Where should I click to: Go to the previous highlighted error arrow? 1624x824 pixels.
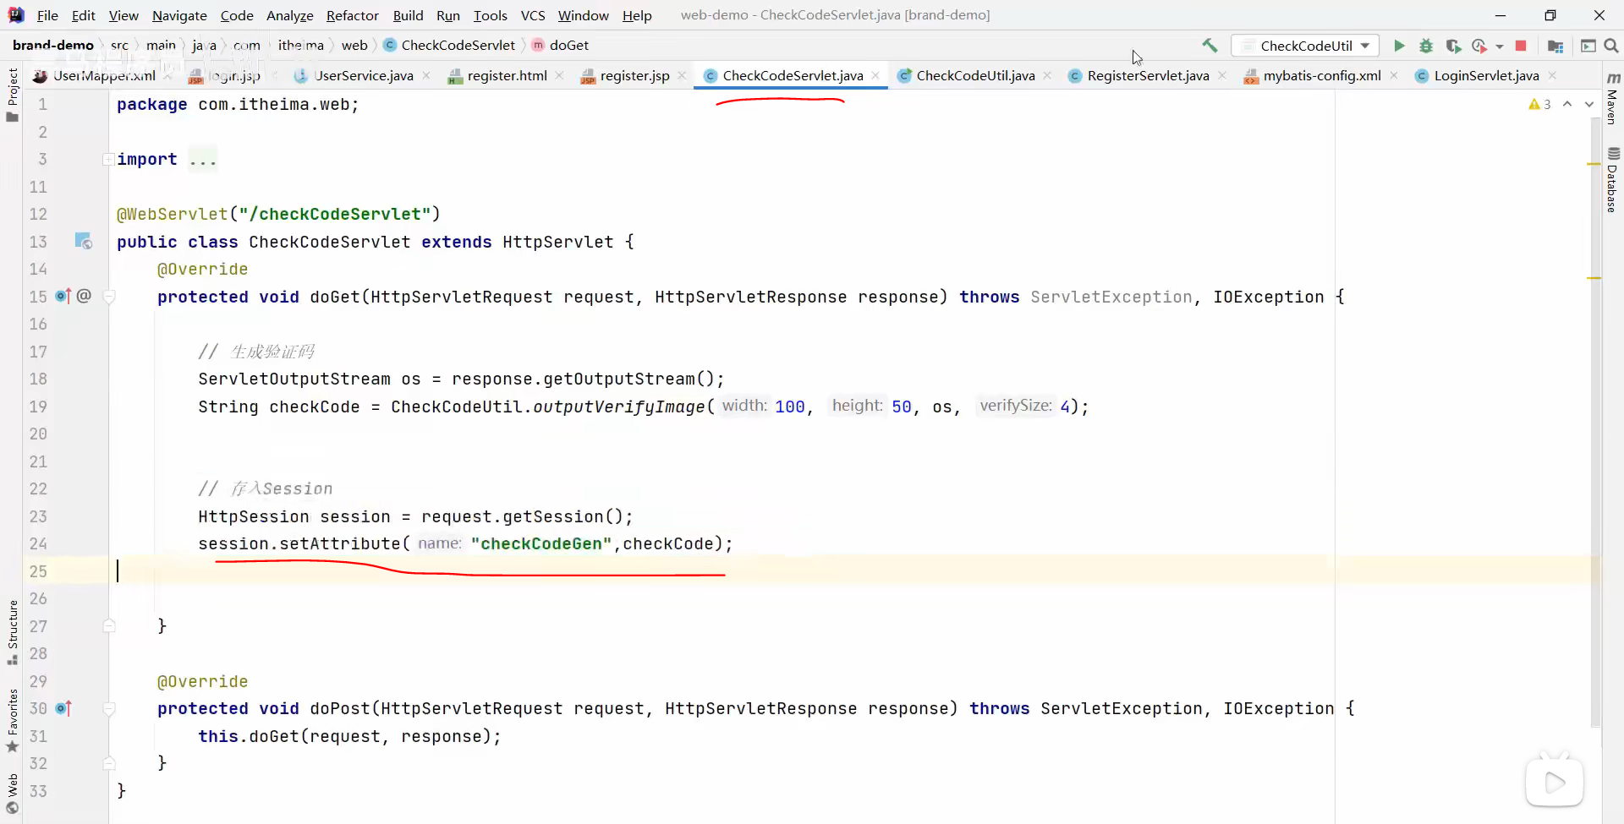point(1567,104)
